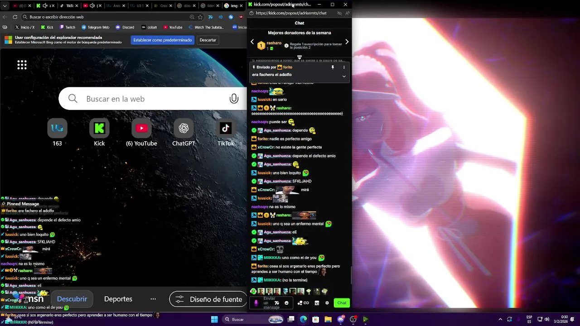This screenshot has height=326, width=580.
Task: Open the ESP language indicator in tray
Action: coord(529,319)
